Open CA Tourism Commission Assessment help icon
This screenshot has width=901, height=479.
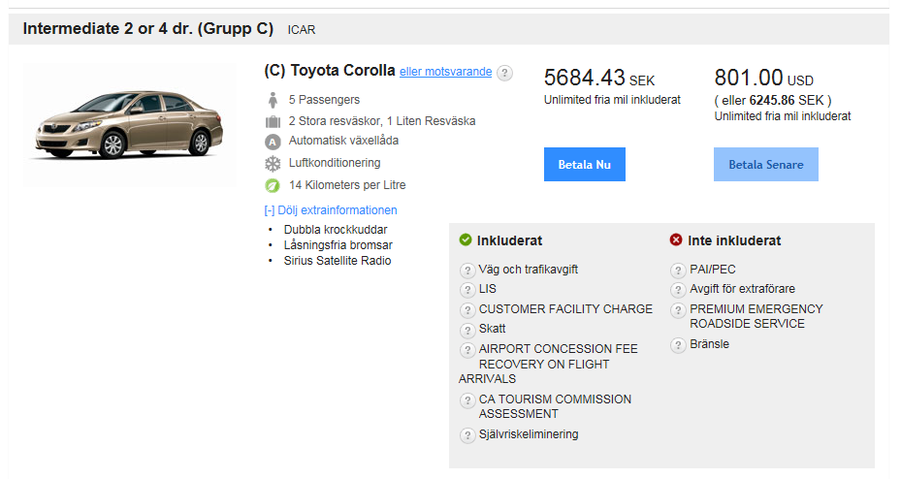[x=467, y=400]
